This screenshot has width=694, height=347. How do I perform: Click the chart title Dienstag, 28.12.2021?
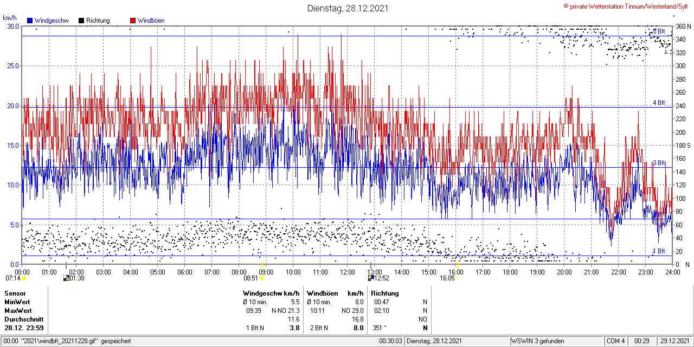[347, 8]
